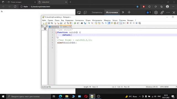Paste clipboard via toolbar paste icon

coord(71,23)
